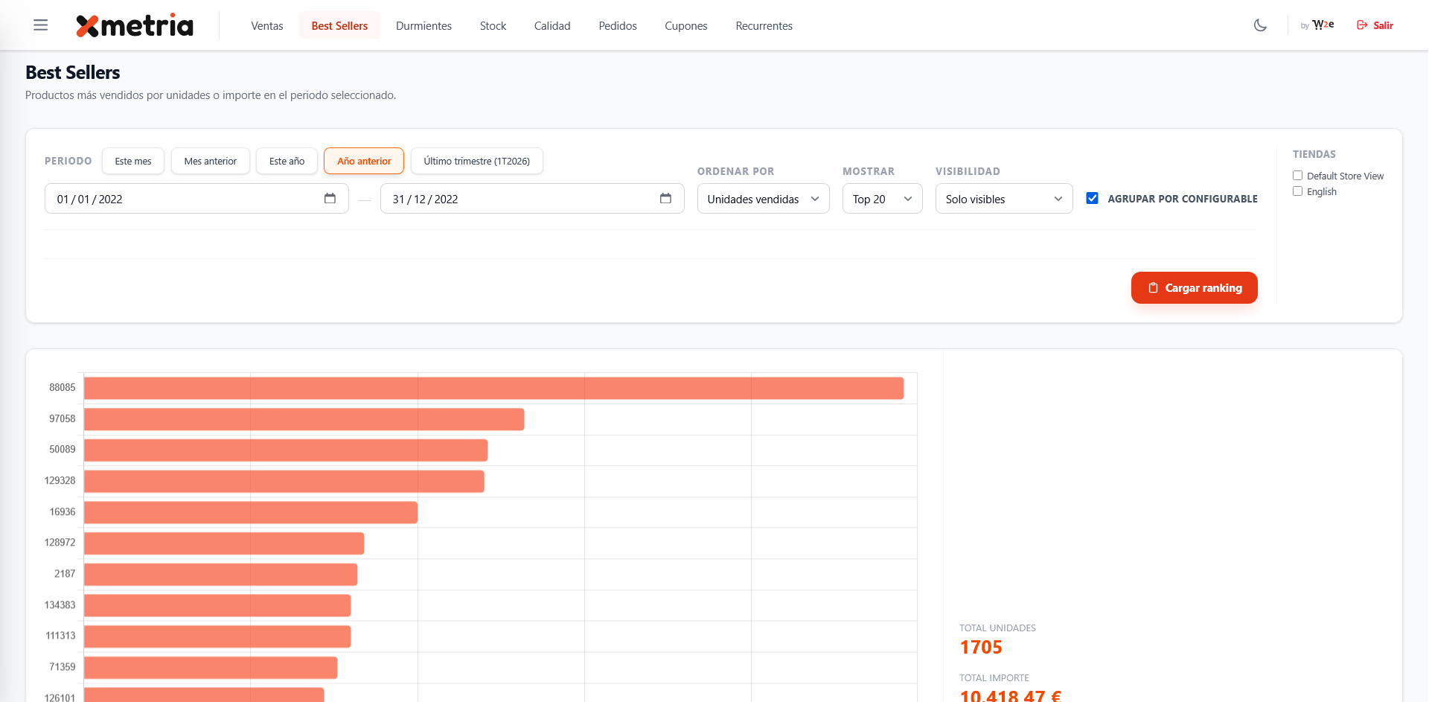Open end date calendar picker
This screenshot has width=1429, height=702.
point(665,198)
